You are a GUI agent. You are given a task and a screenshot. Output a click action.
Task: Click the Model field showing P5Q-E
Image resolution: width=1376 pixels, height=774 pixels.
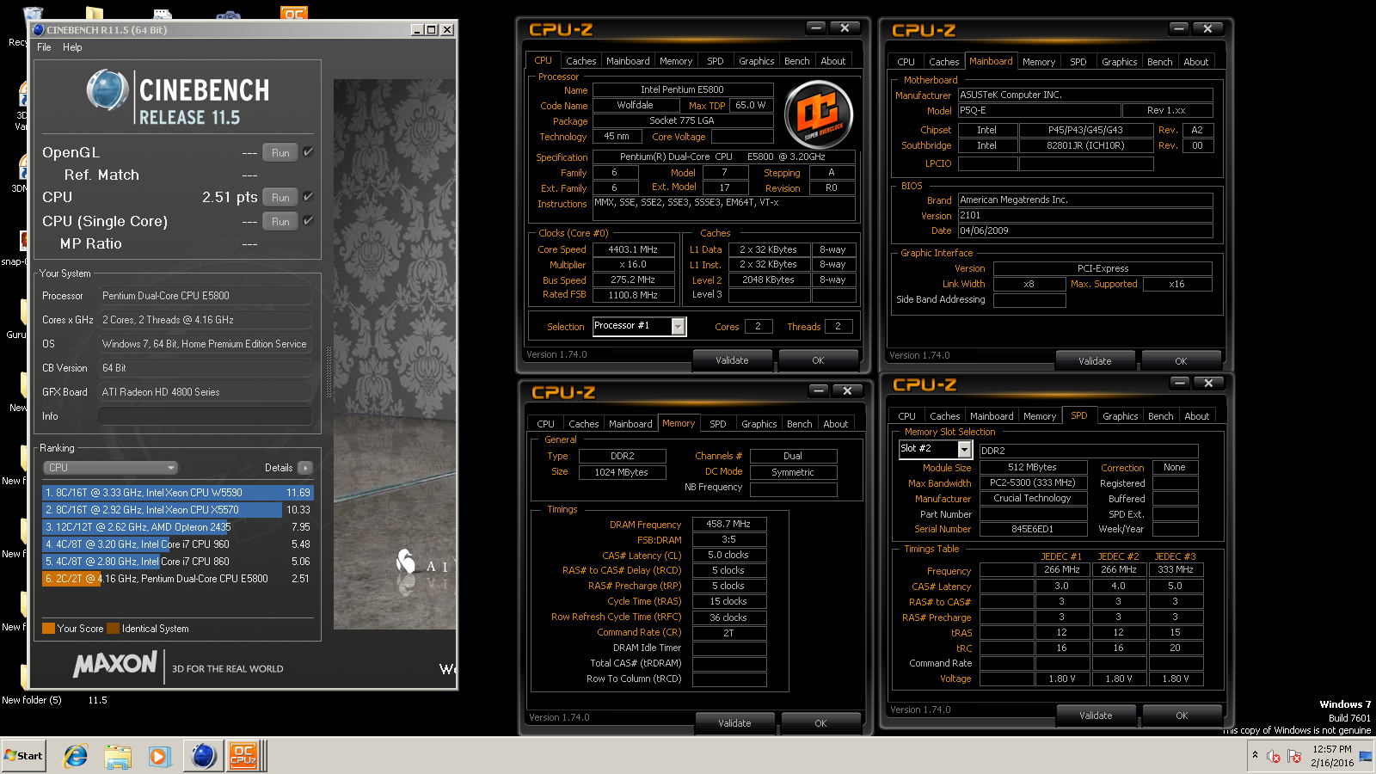tap(1040, 111)
